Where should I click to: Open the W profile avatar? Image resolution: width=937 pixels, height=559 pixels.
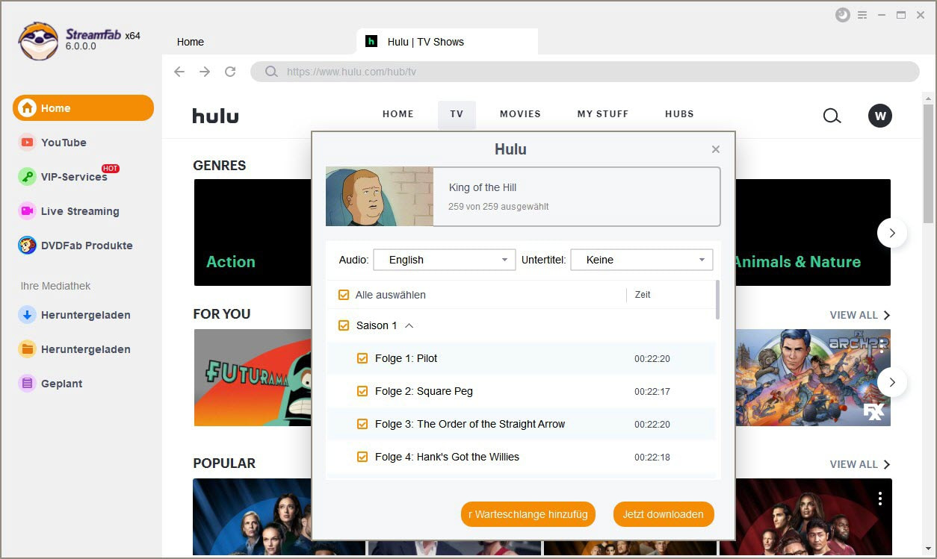880,116
